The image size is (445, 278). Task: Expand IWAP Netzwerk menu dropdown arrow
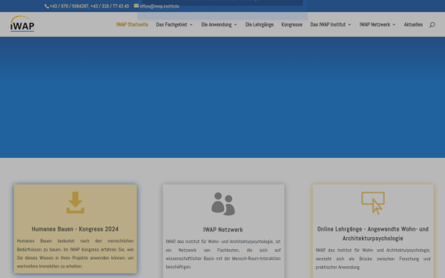(394, 24)
